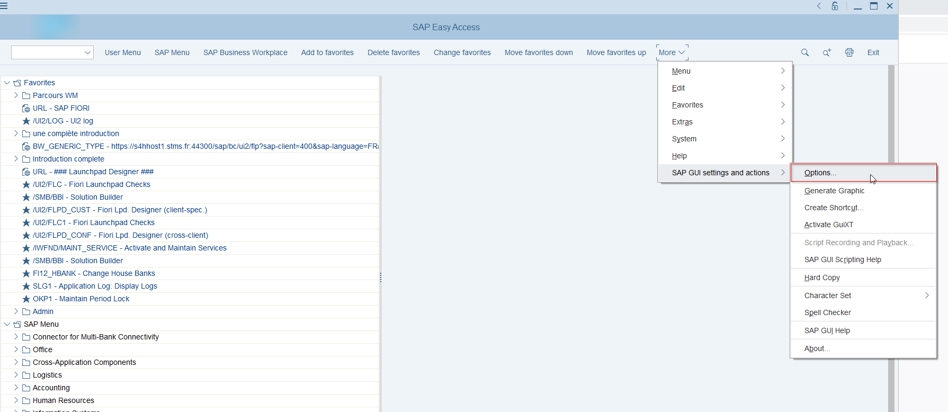Click the Office folder icon
Screen dimensions: 948x412
pyautogui.click(x=26, y=350)
